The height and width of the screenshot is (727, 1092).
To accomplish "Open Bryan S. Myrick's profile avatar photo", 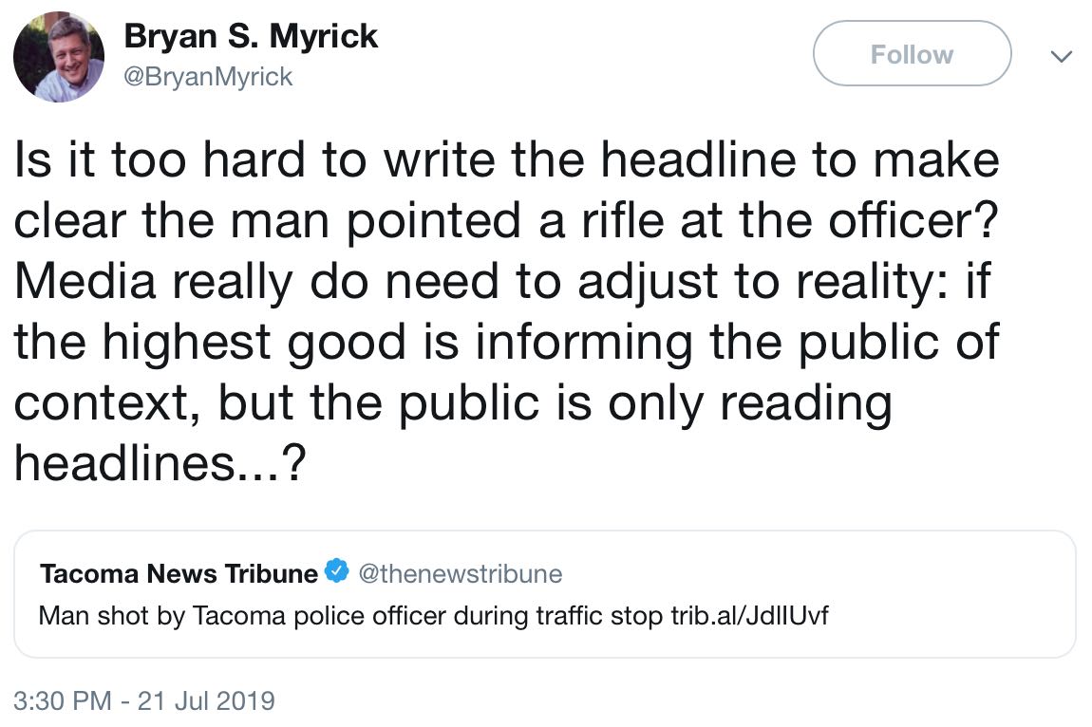I will click(x=59, y=56).
